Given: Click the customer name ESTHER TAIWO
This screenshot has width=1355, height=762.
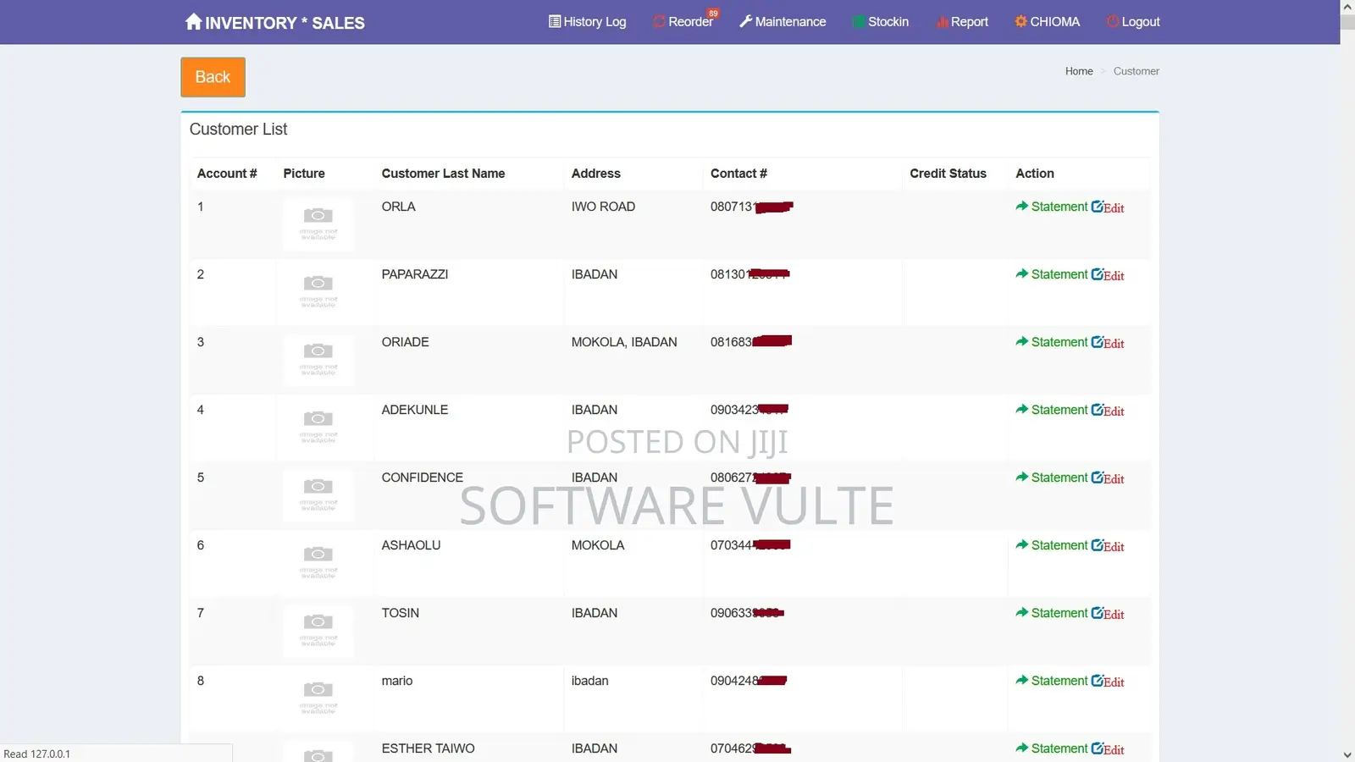Looking at the screenshot, I should click(x=428, y=748).
